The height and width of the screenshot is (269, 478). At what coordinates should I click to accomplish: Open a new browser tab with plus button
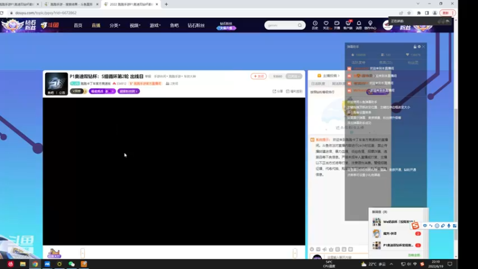[x=166, y=4]
